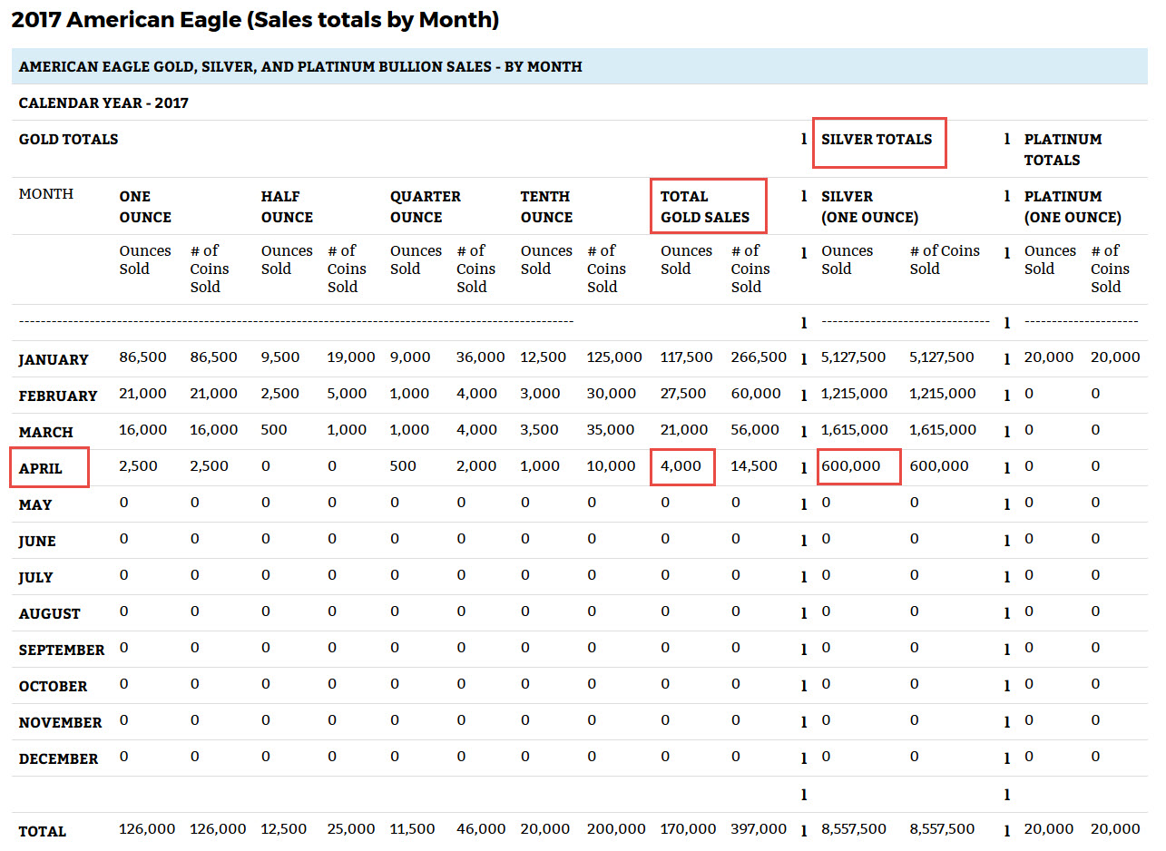Click the "SILVER TOTALS" section heading
The height and width of the screenshot is (851, 1166).
point(877,140)
